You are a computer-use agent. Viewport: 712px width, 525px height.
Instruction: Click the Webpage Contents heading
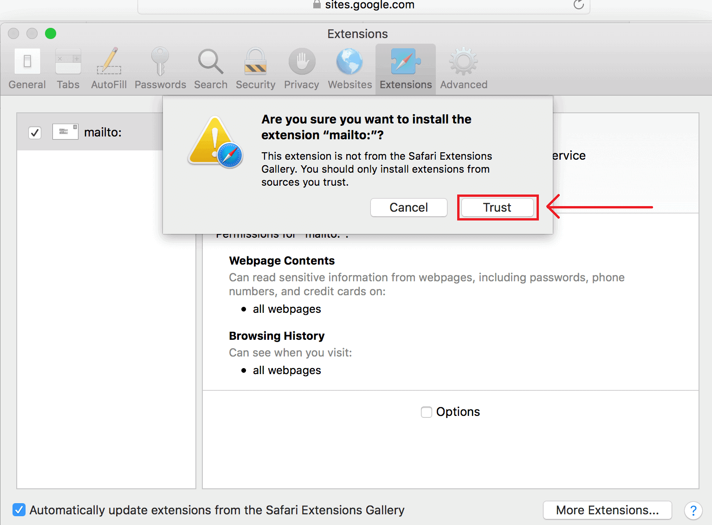pos(282,261)
